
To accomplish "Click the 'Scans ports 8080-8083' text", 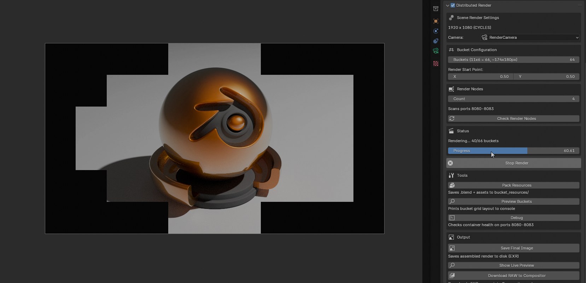I will tap(471, 109).
